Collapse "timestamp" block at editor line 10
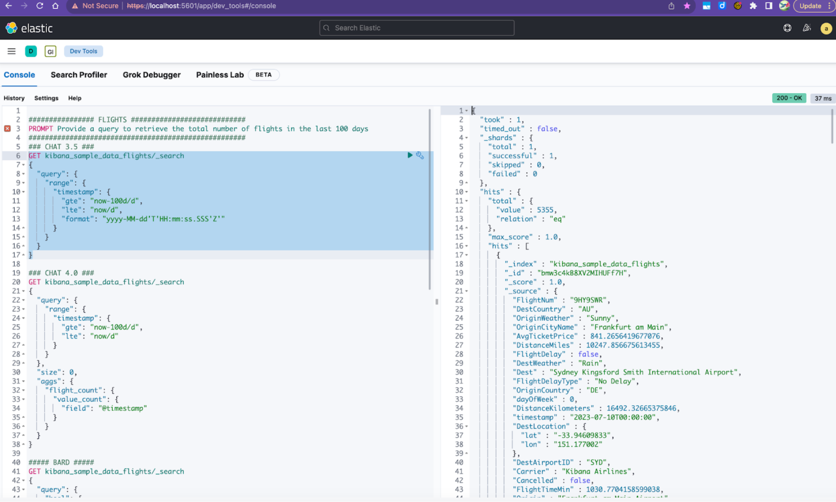The width and height of the screenshot is (836, 502). pyautogui.click(x=23, y=192)
